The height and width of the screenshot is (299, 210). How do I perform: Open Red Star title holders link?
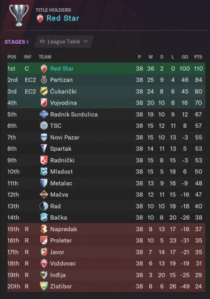click(x=63, y=18)
